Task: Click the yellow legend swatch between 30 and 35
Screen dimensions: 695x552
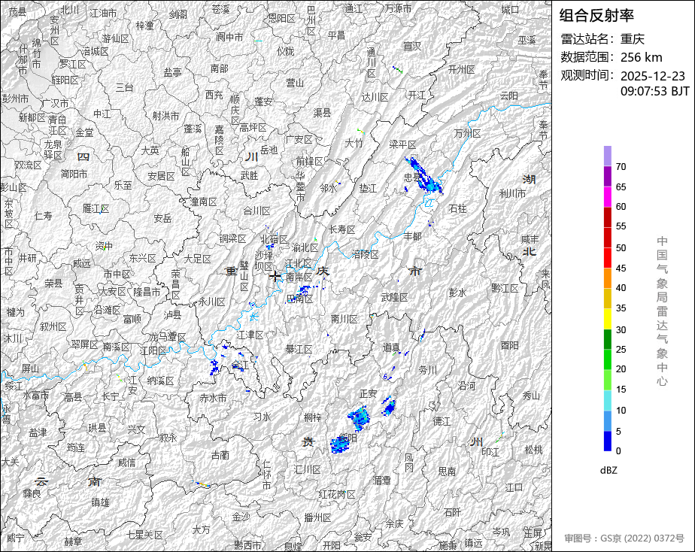Action: click(x=608, y=319)
